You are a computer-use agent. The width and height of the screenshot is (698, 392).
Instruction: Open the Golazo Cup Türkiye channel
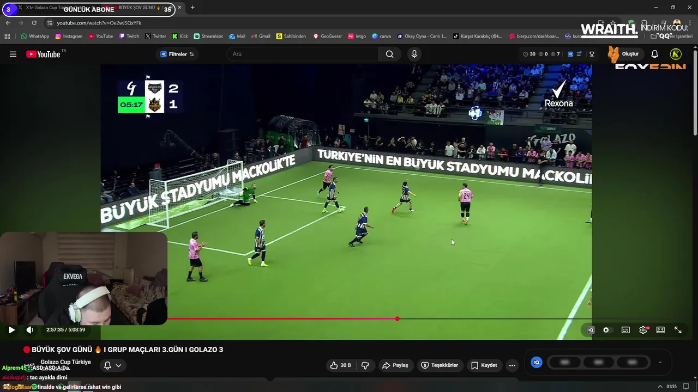(65, 362)
